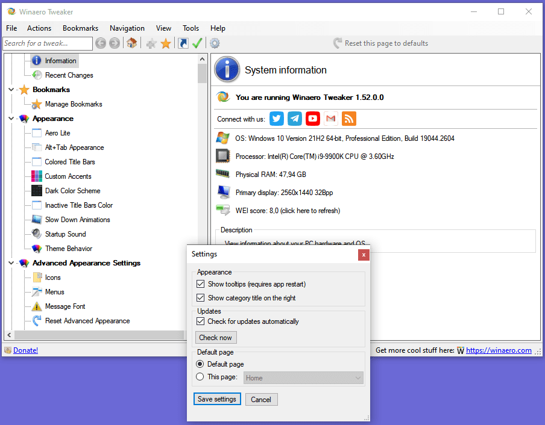Open the Bookmarks menu
Screen dimensions: 545x425
pyautogui.click(x=80, y=28)
